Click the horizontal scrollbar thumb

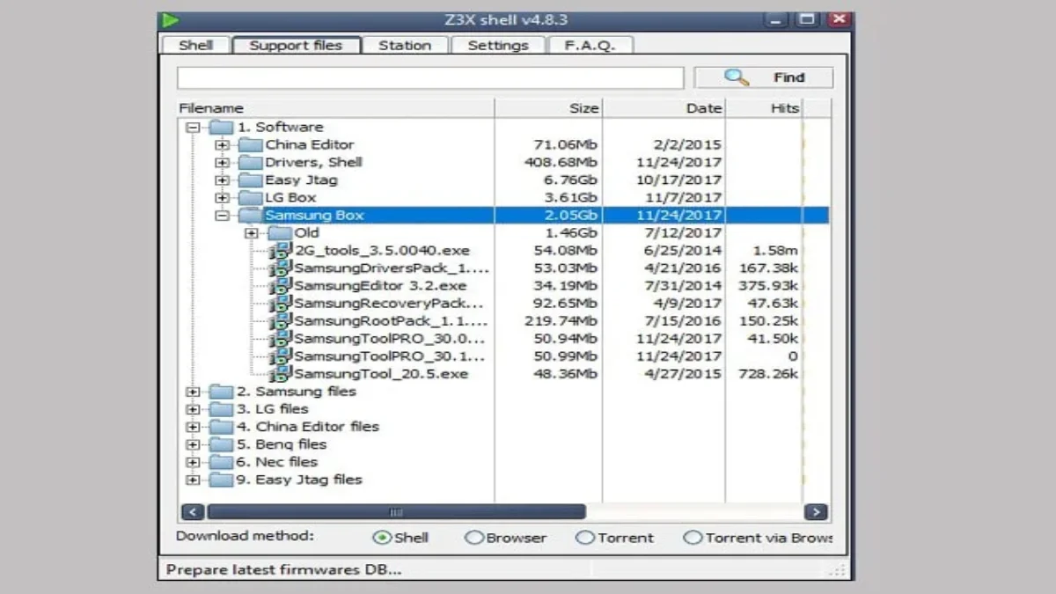pos(396,512)
